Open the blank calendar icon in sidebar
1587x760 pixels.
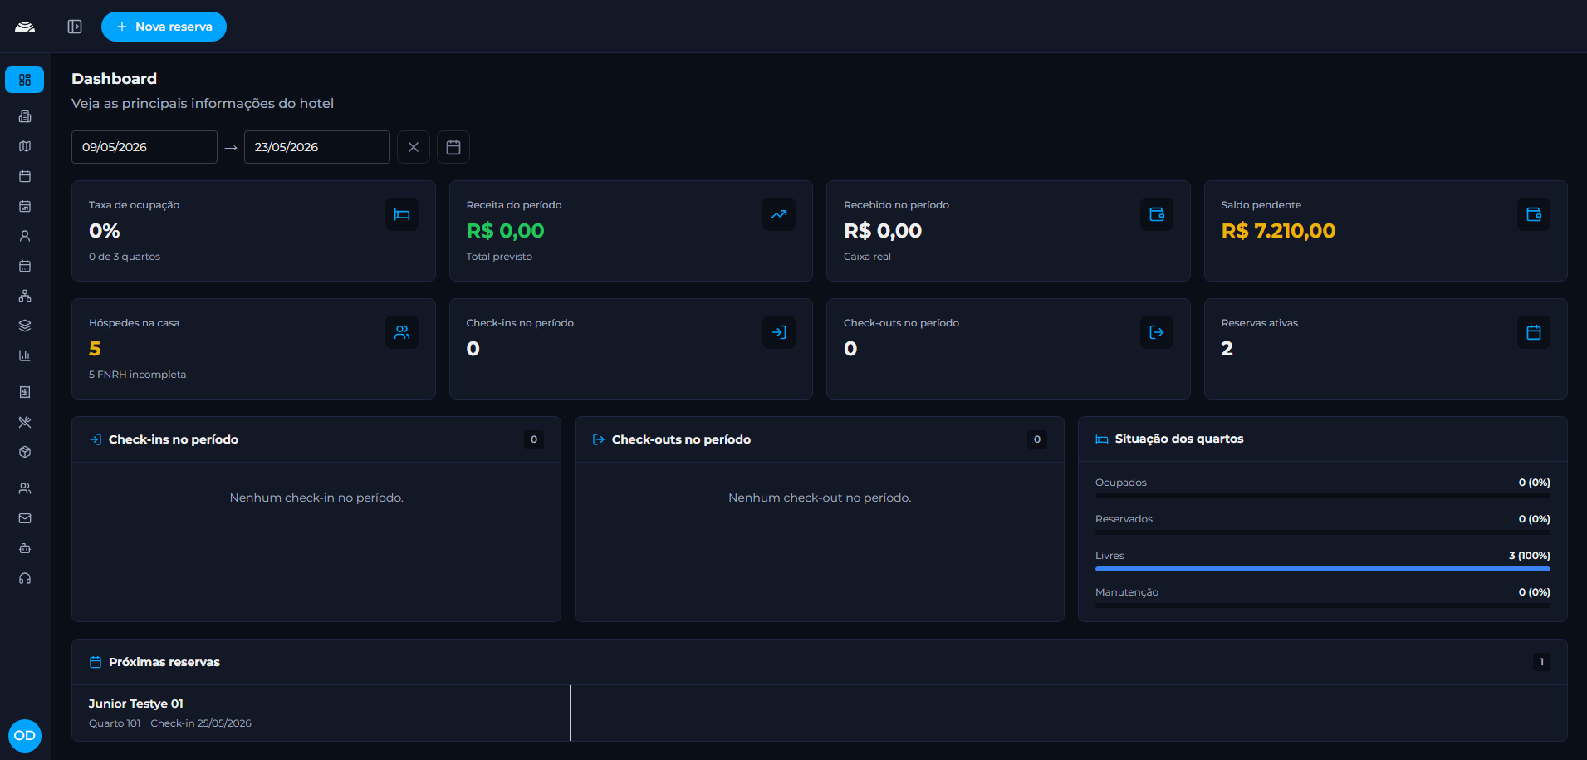pos(25,176)
